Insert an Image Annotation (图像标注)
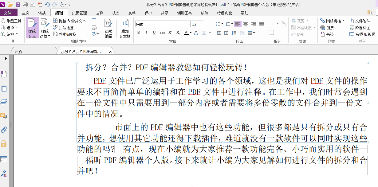Image resolution: width=378 pixels, height=187 pixels. [360, 28]
